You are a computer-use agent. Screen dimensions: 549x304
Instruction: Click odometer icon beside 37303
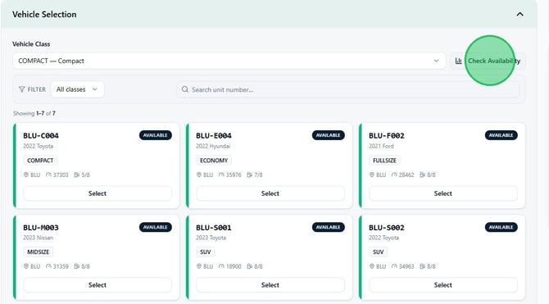[48, 175]
